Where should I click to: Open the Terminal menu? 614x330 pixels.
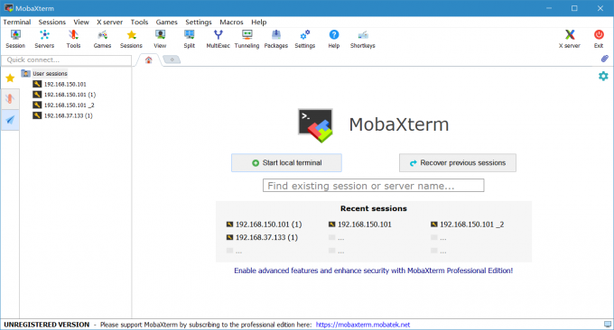17,22
